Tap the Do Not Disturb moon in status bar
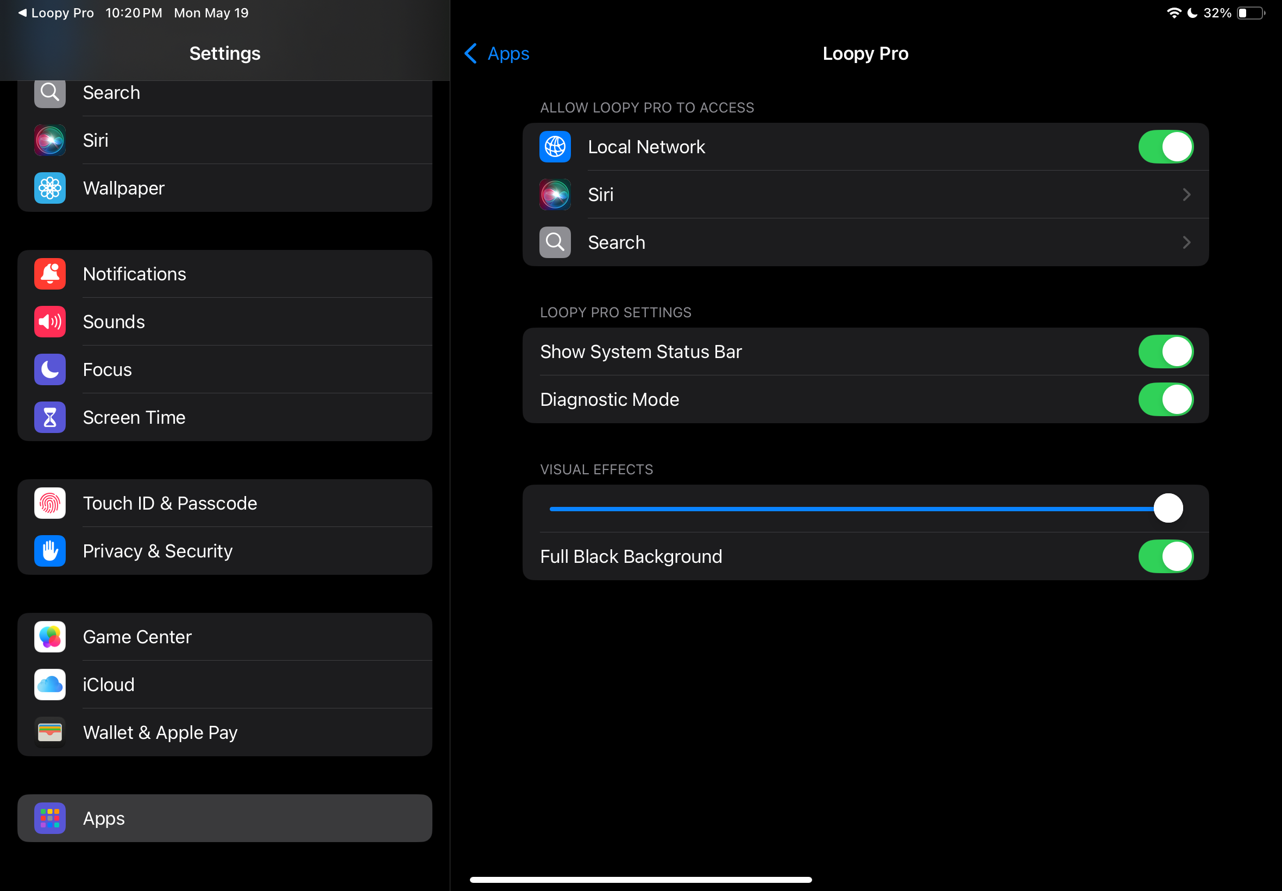The width and height of the screenshot is (1282, 891). click(1192, 13)
